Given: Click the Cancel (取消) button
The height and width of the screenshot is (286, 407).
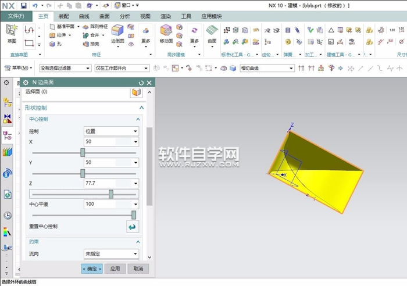Looking at the screenshot, I should coord(138,269).
